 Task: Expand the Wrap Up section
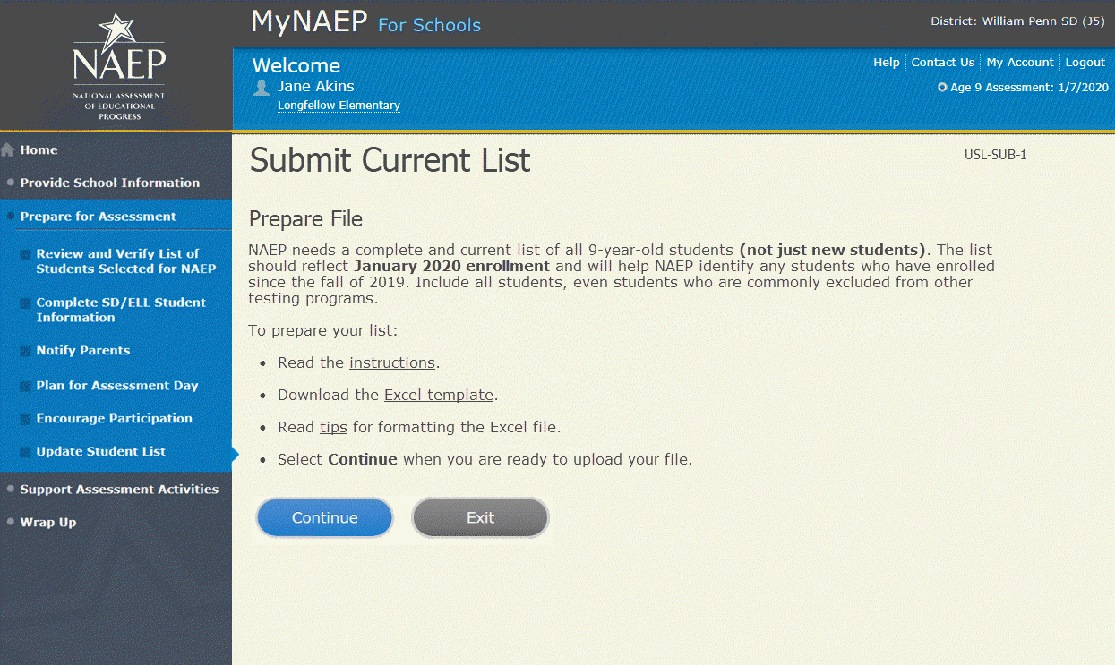[x=48, y=523]
